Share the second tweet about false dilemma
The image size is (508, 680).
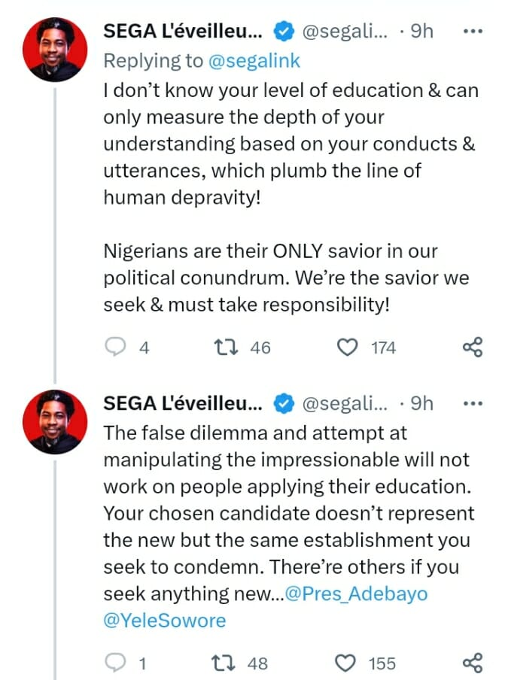click(x=472, y=663)
